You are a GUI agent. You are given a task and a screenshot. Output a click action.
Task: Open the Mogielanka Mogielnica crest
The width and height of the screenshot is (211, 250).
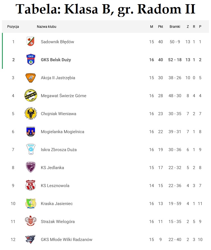pyautogui.click(x=31, y=132)
